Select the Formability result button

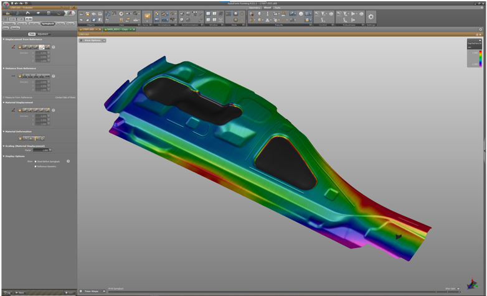tap(9, 24)
